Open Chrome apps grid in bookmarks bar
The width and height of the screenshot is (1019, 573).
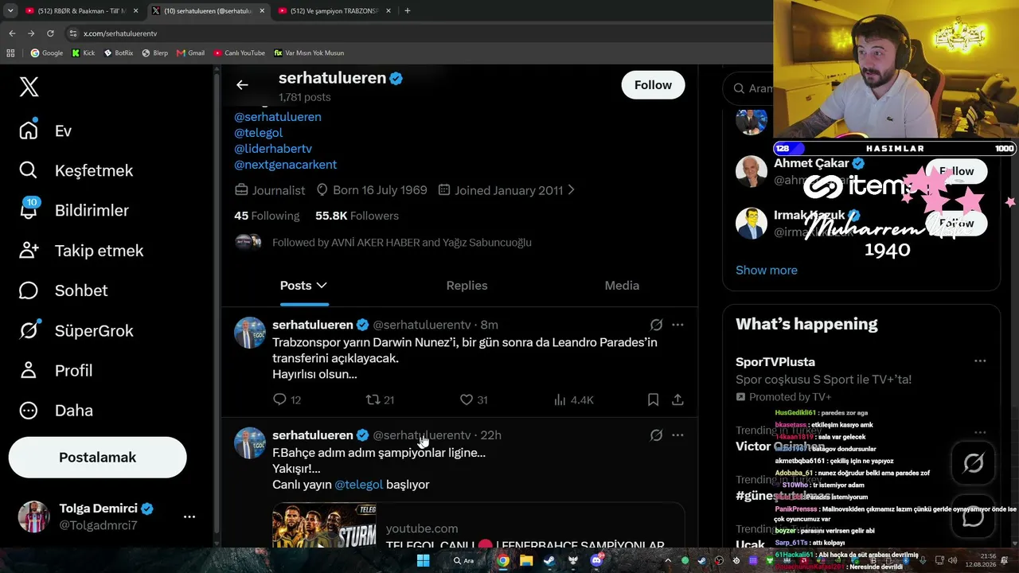coord(10,53)
